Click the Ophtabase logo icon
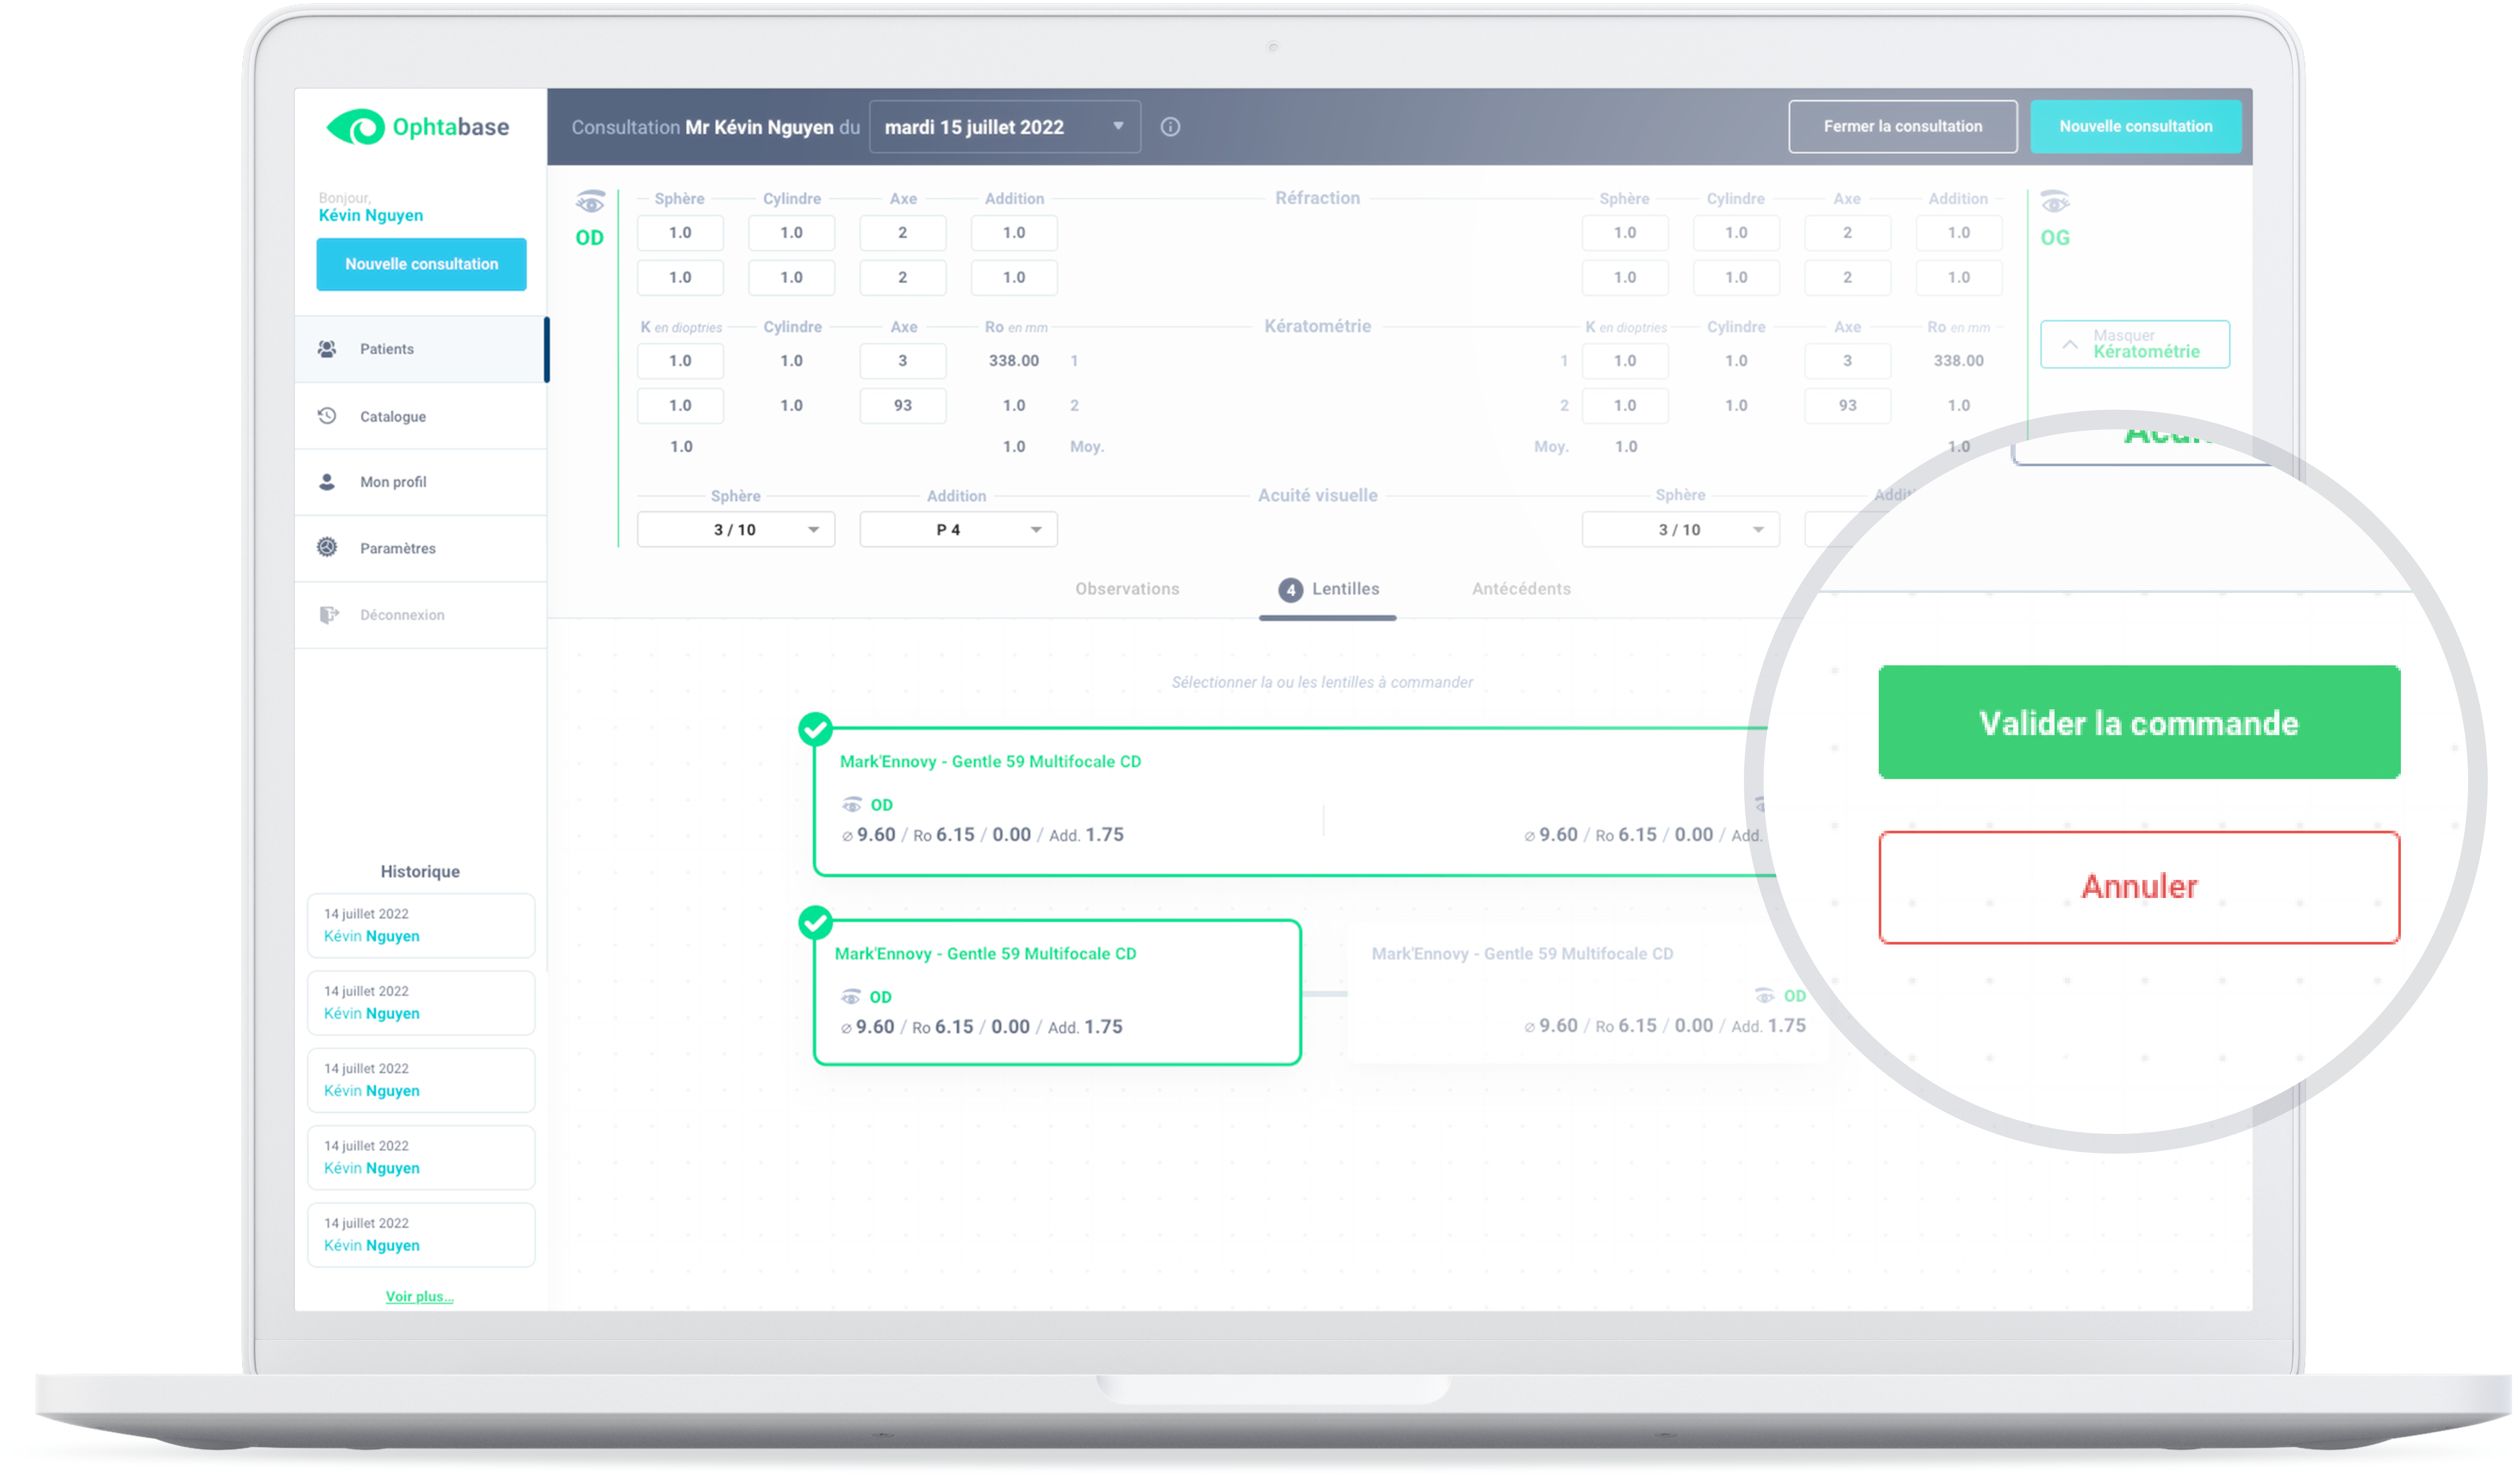This screenshot has height=1476, width=2520. click(x=356, y=127)
